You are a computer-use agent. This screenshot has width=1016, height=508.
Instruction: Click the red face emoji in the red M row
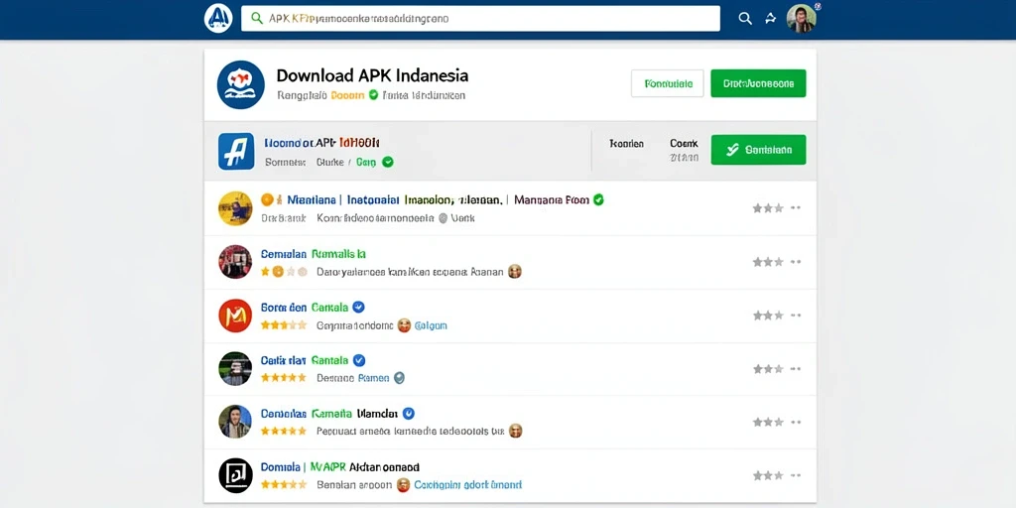click(405, 325)
